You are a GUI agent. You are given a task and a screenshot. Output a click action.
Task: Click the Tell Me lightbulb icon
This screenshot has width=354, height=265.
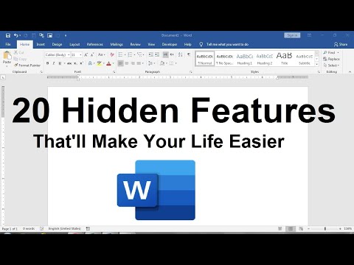click(x=201, y=44)
